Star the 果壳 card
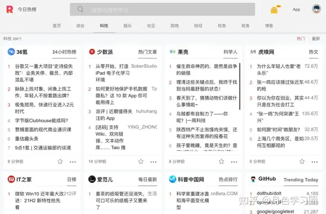 point(221,161)
